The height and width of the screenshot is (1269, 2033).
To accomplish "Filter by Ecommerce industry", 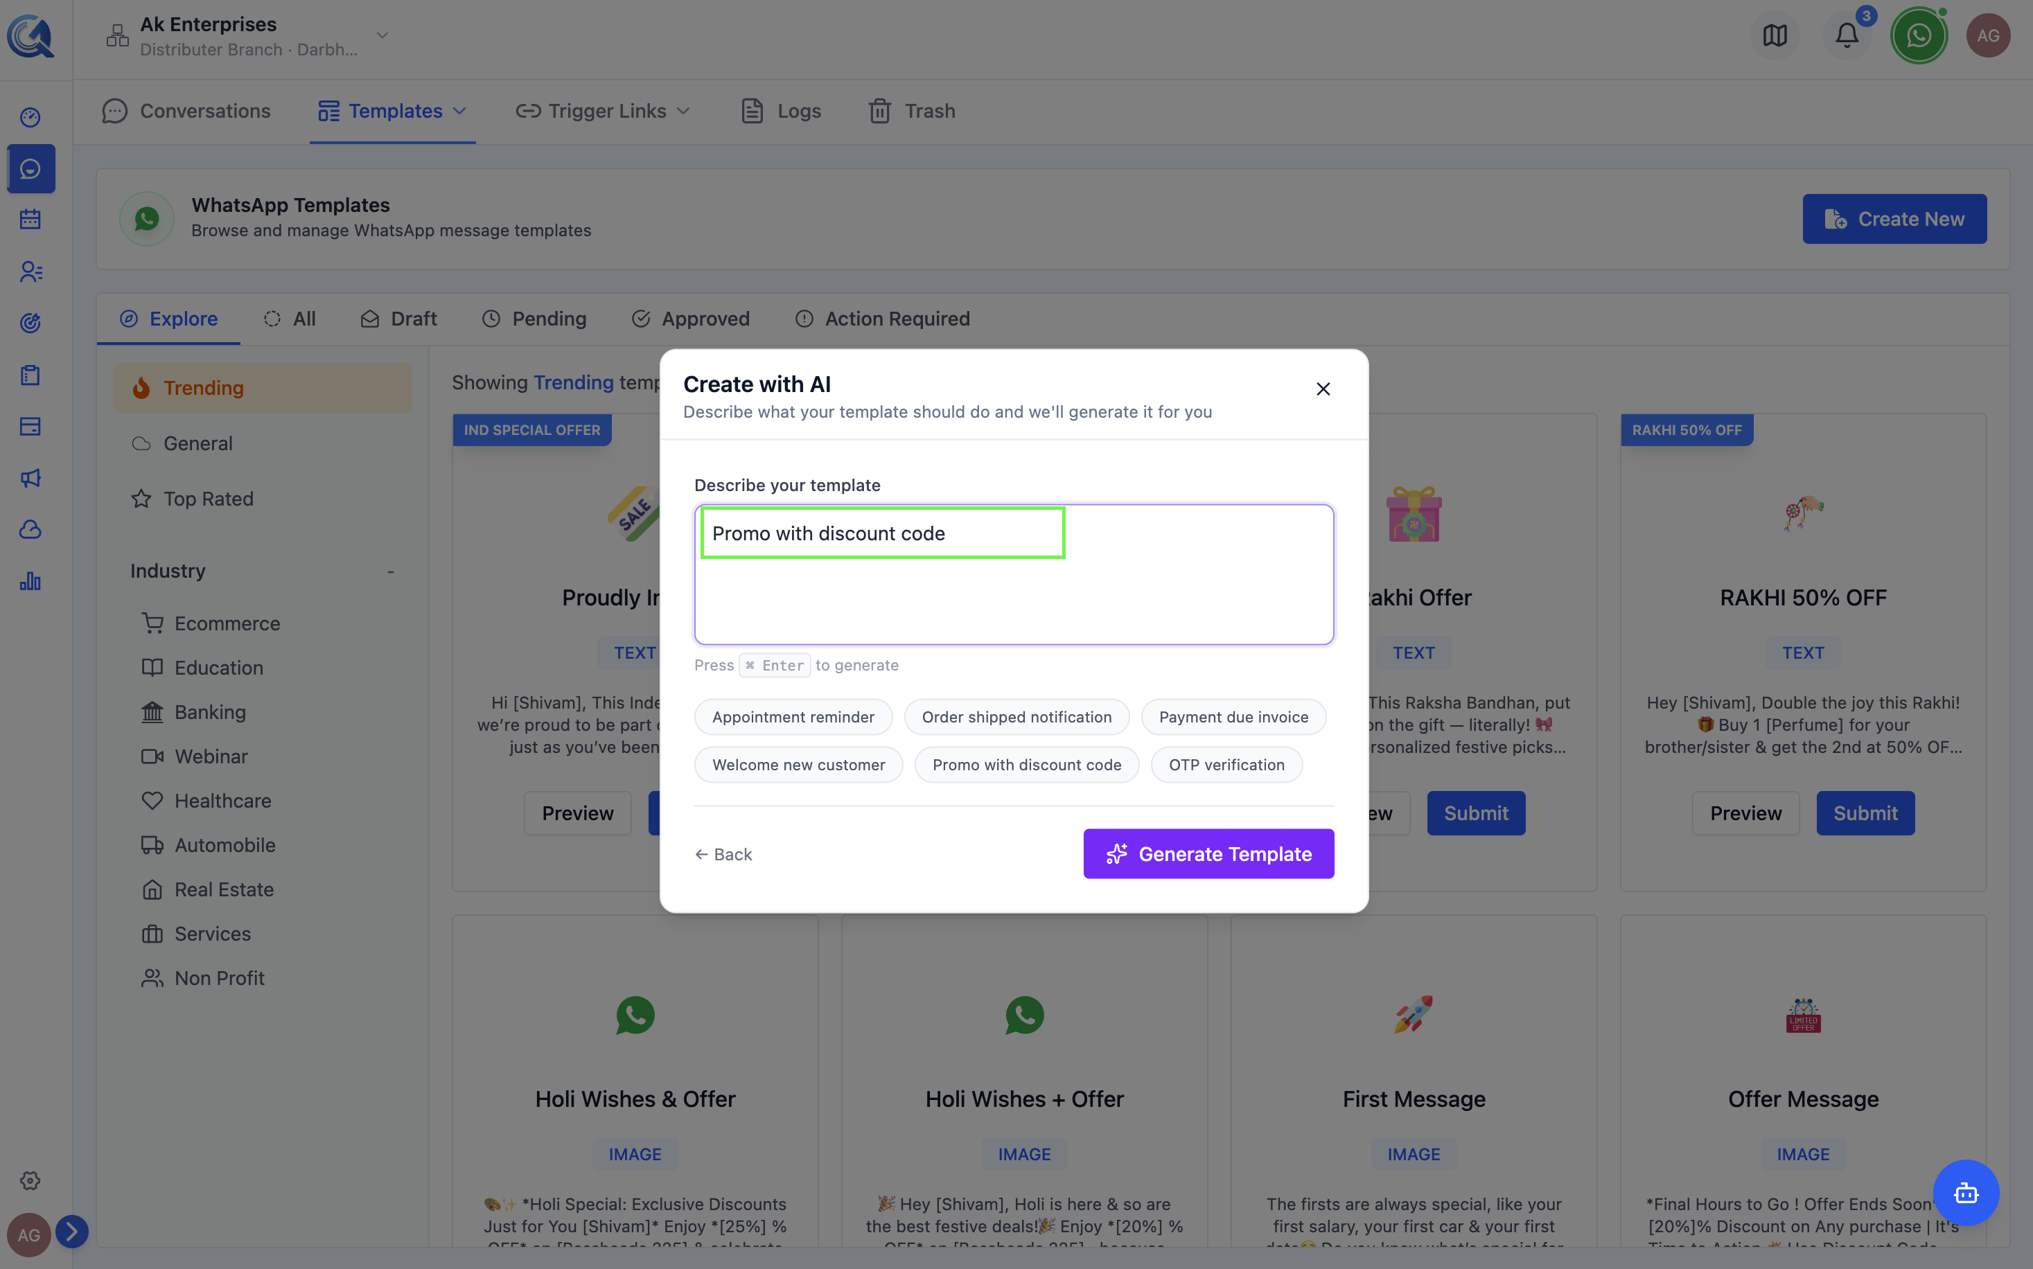I will 211,623.
